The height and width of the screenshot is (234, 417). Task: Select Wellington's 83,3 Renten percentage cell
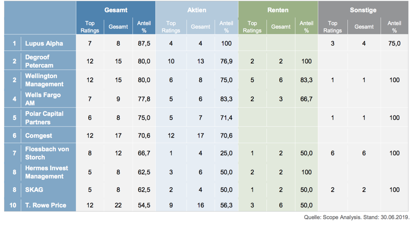[306, 80]
